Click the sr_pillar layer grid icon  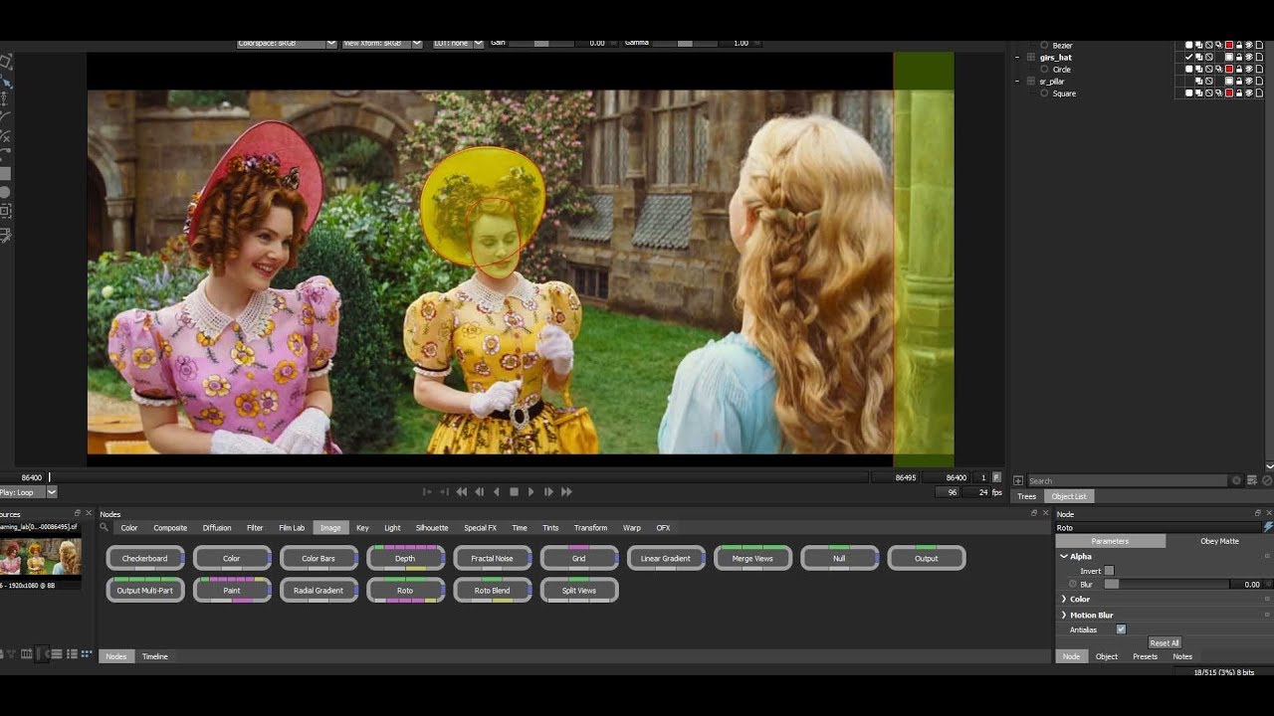click(1031, 82)
